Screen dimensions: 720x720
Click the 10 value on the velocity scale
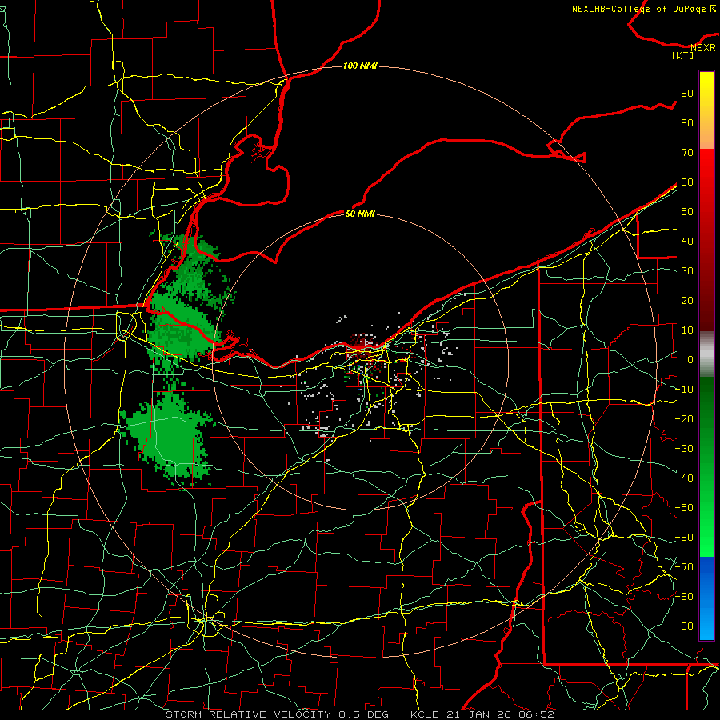pyautogui.click(x=687, y=330)
